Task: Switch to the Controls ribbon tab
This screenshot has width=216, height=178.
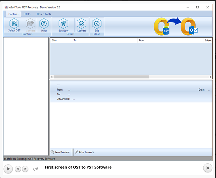Action: click(13, 14)
